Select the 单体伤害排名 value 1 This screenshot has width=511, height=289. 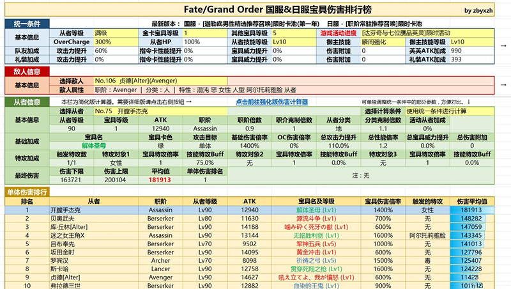[x=205, y=180]
